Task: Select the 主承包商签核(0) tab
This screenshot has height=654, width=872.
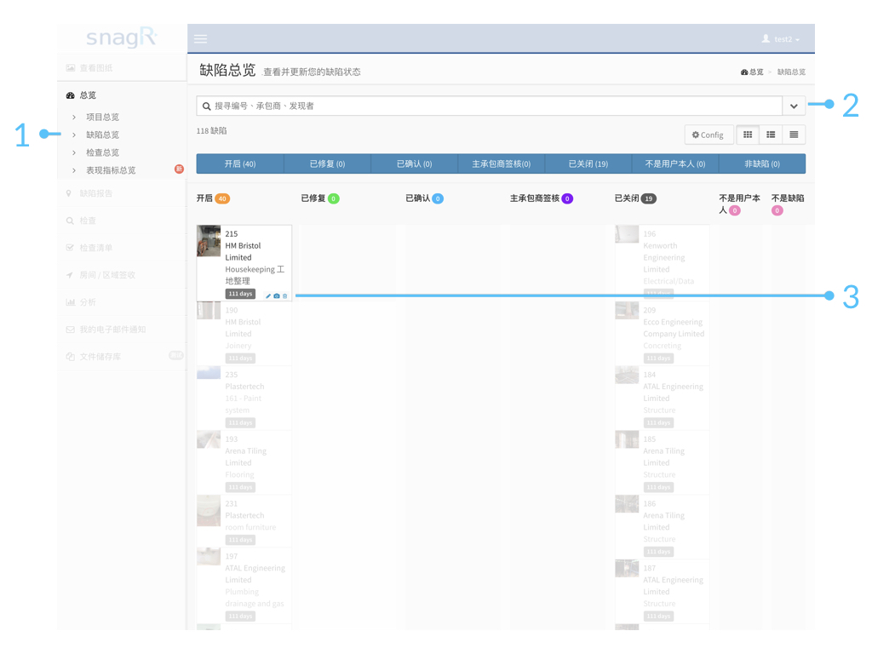Action: tap(501, 163)
